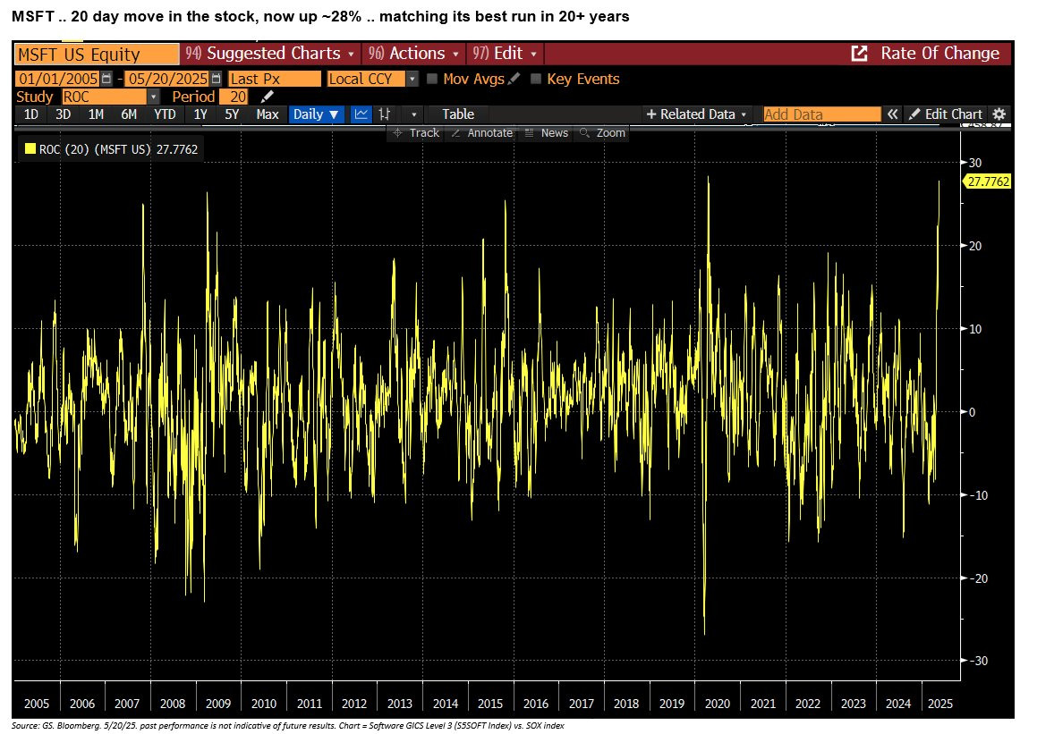Select the Max time range

tap(268, 114)
